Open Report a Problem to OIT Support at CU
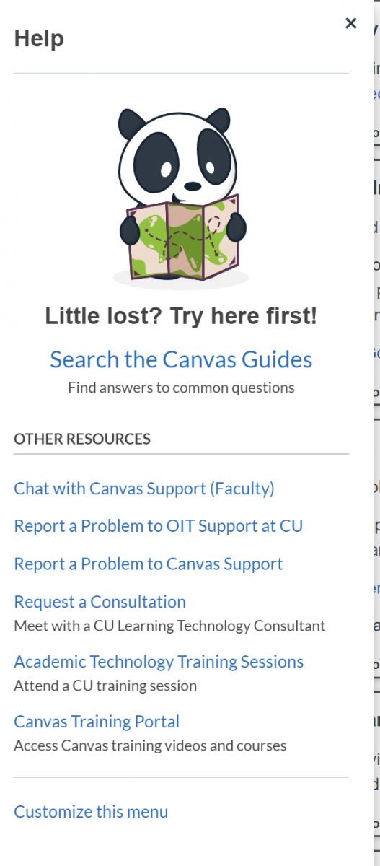This screenshot has height=866, width=380. (x=159, y=526)
